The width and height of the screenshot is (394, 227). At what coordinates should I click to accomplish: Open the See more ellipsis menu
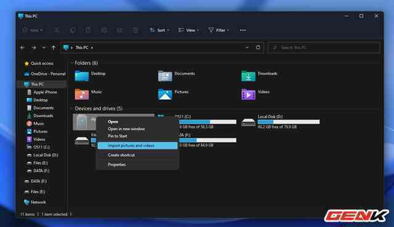point(243,30)
